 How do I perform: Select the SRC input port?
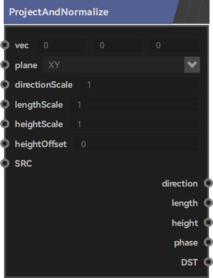[5, 163]
